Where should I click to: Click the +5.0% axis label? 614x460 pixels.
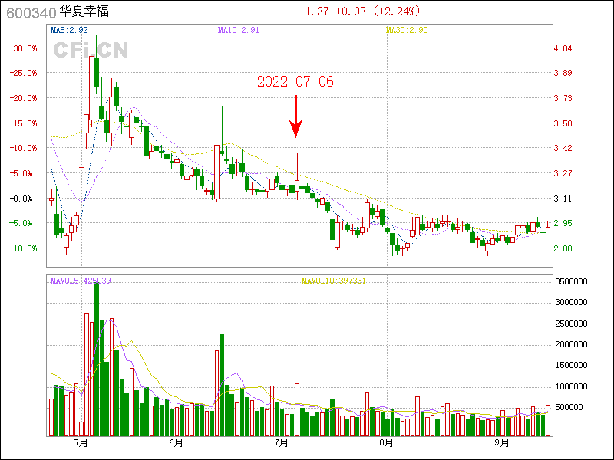23,173
